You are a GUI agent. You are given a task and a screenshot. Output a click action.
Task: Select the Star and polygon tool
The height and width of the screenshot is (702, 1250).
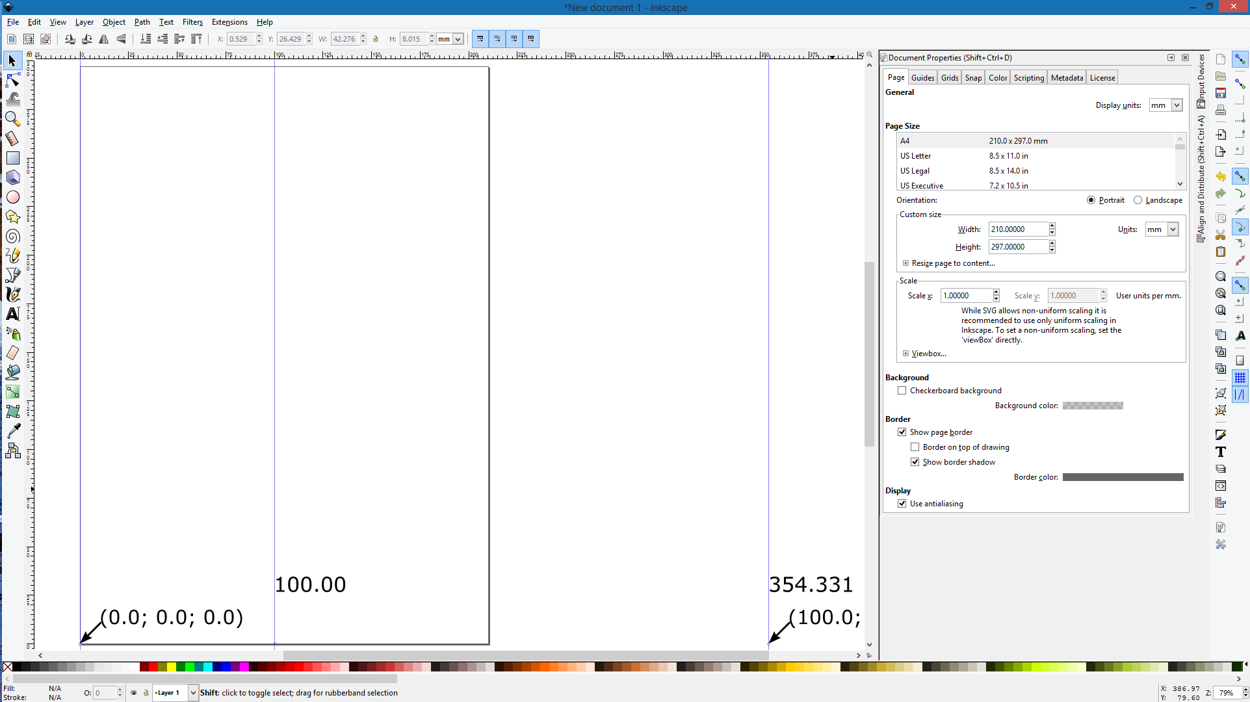(12, 216)
